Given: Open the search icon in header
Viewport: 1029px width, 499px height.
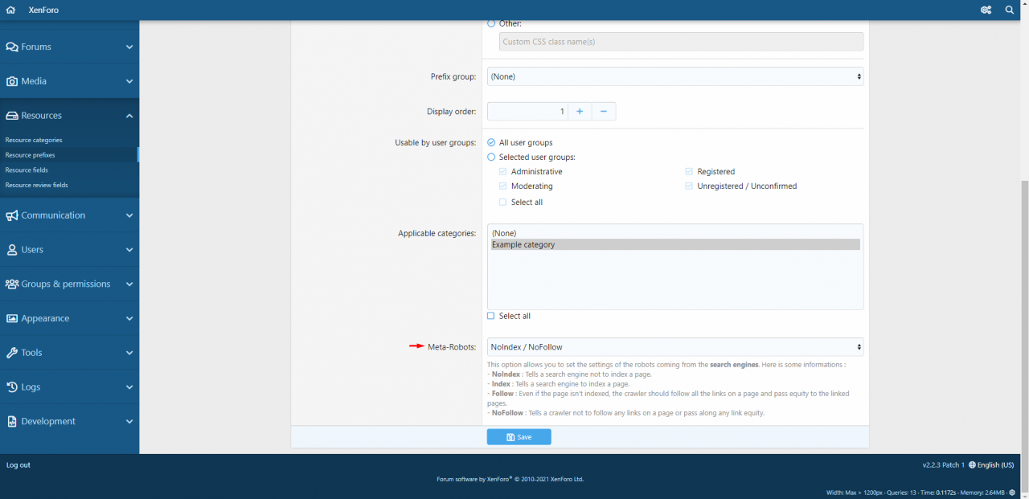Looking at the screenshot, I should pyautogui.click(x=1010, y=10).
